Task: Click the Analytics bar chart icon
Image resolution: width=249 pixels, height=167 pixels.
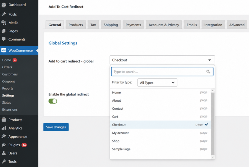Action: [x=4, y=128]
